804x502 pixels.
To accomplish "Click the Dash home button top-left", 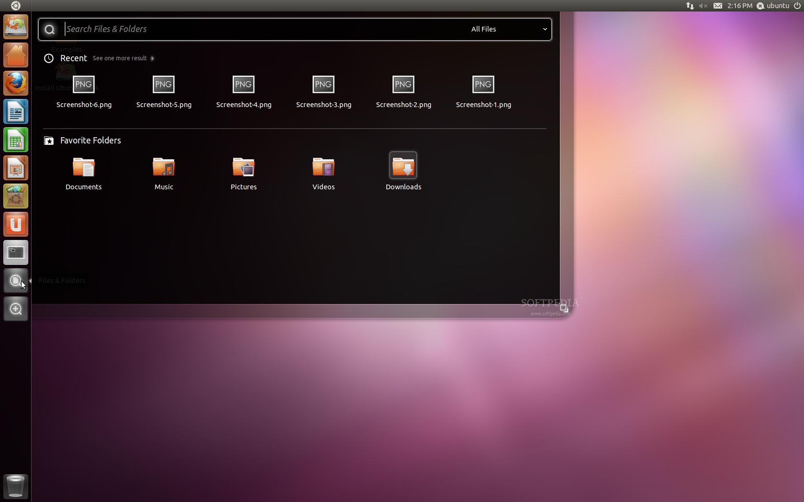I will click(x=16, y=6).
